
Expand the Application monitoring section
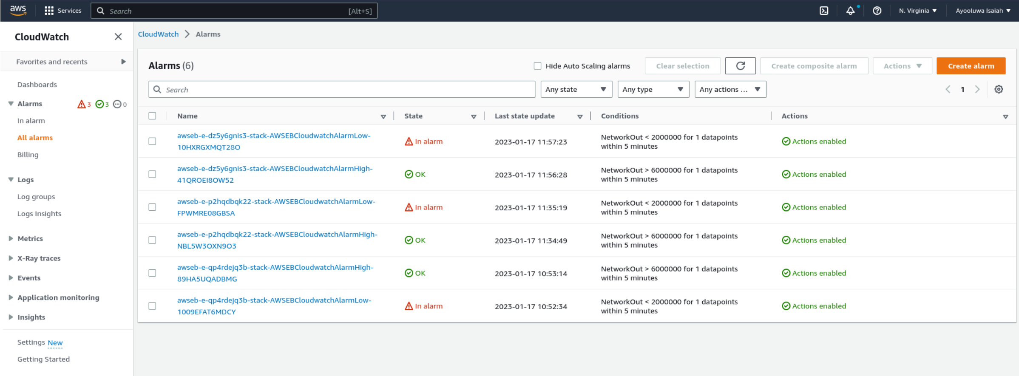pos(11,297)
